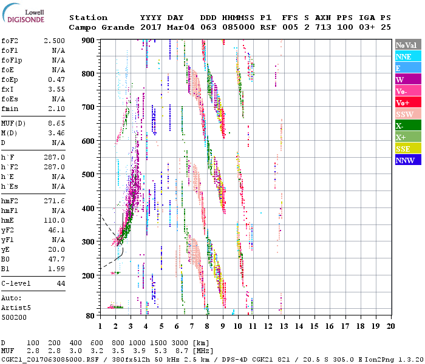425x364 pixels.
Task: Click the AXN value 713
Action: tap(323, 28)
